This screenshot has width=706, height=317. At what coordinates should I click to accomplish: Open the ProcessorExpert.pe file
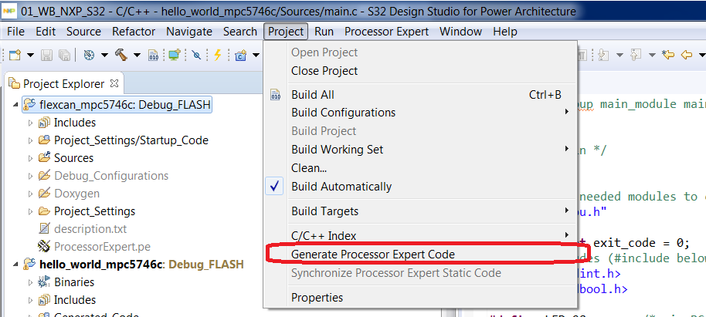click(102, 247)
